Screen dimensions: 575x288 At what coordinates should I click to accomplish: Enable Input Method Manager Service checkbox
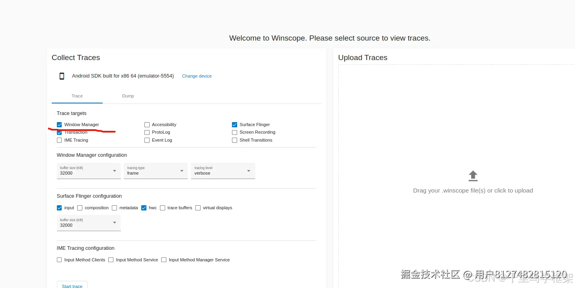tap(164, 260)
